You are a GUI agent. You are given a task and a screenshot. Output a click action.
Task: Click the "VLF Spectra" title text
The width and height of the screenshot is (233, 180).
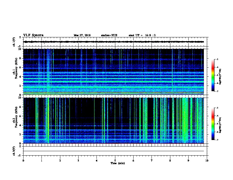tap(33, 35)
